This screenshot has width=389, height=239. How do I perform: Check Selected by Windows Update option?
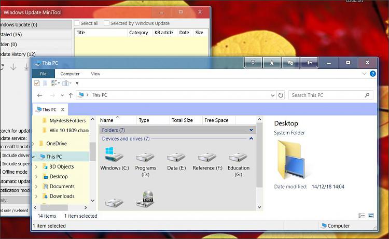tap(106, 23)
